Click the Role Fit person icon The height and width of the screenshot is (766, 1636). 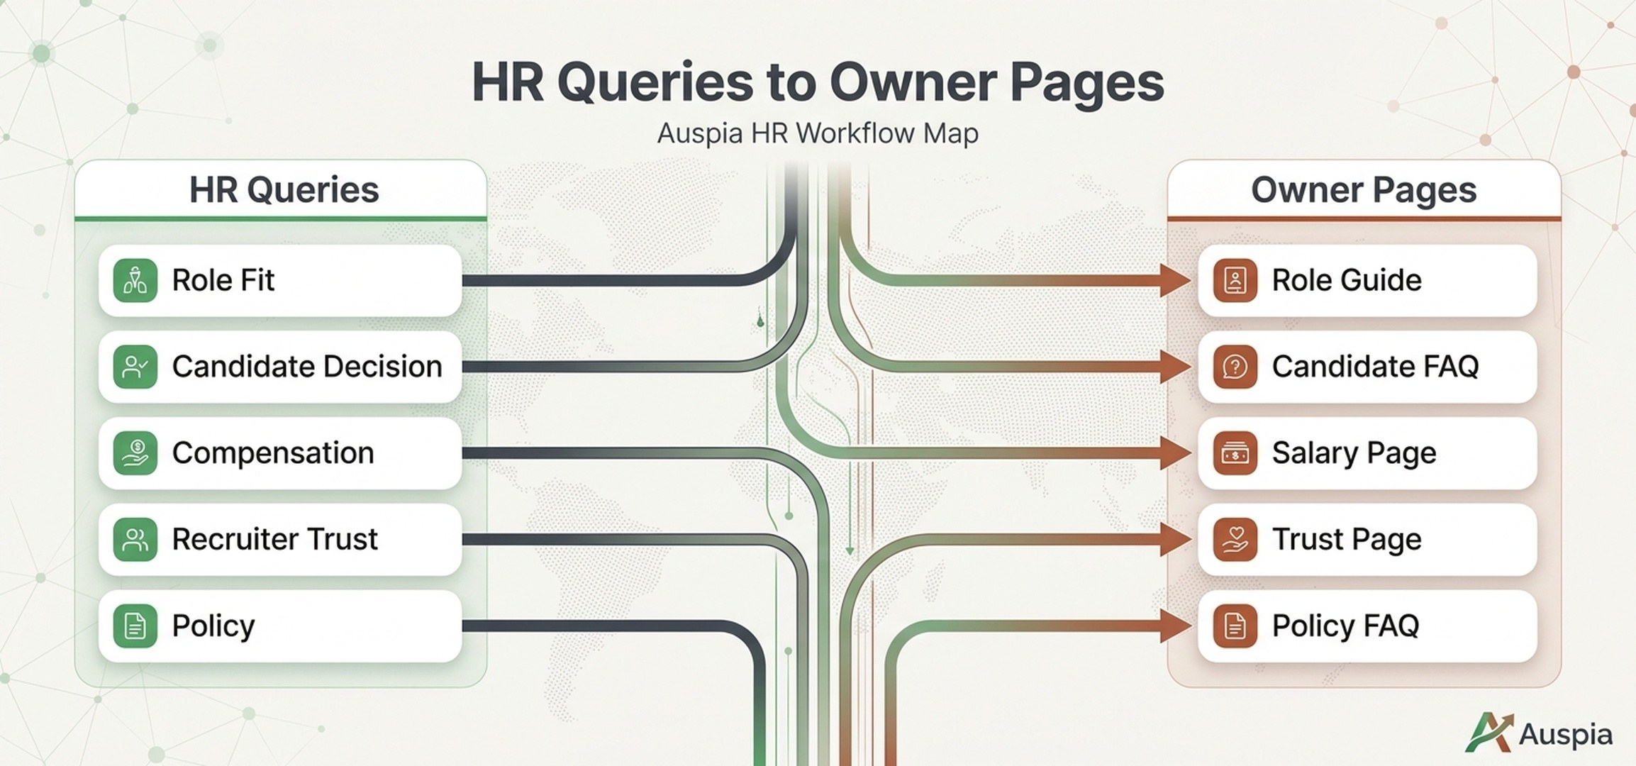[135, 280]
